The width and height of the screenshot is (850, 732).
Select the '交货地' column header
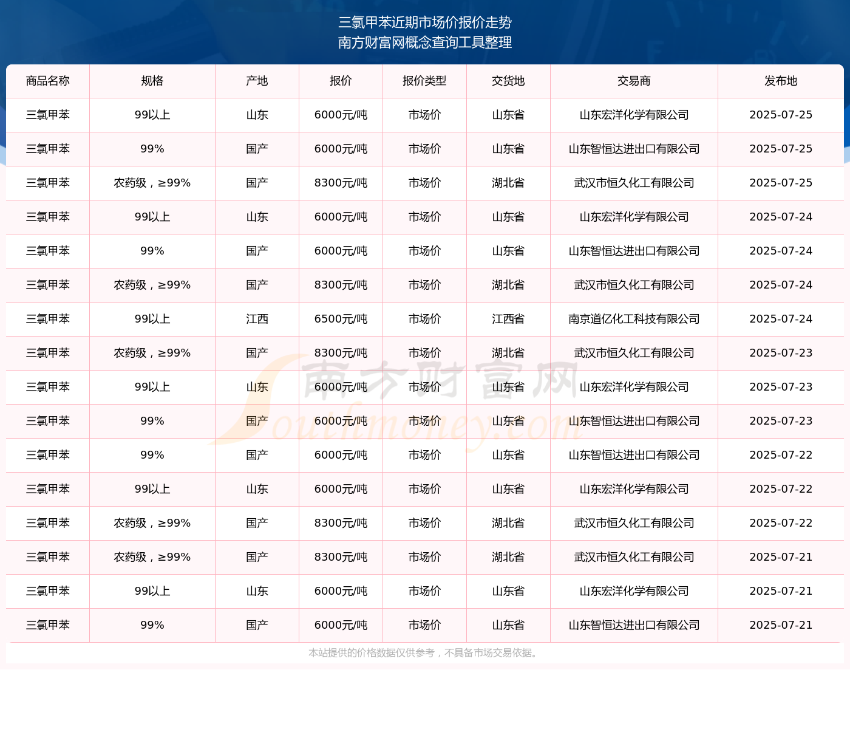[509, 81]
